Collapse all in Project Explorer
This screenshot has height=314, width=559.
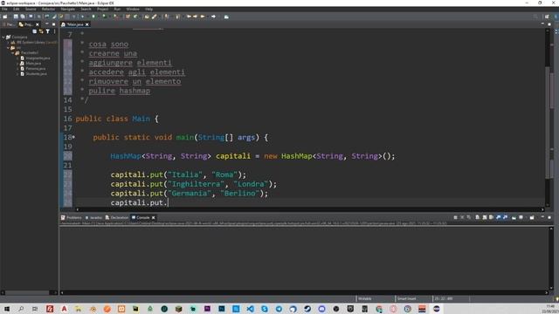(35, 31)
